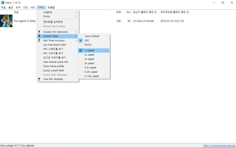236x148 pixels.
Task: Expand the Dump submenu
Action: [58, 16]
